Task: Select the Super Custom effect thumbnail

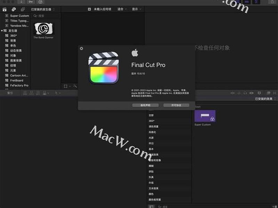Action: 205,116
